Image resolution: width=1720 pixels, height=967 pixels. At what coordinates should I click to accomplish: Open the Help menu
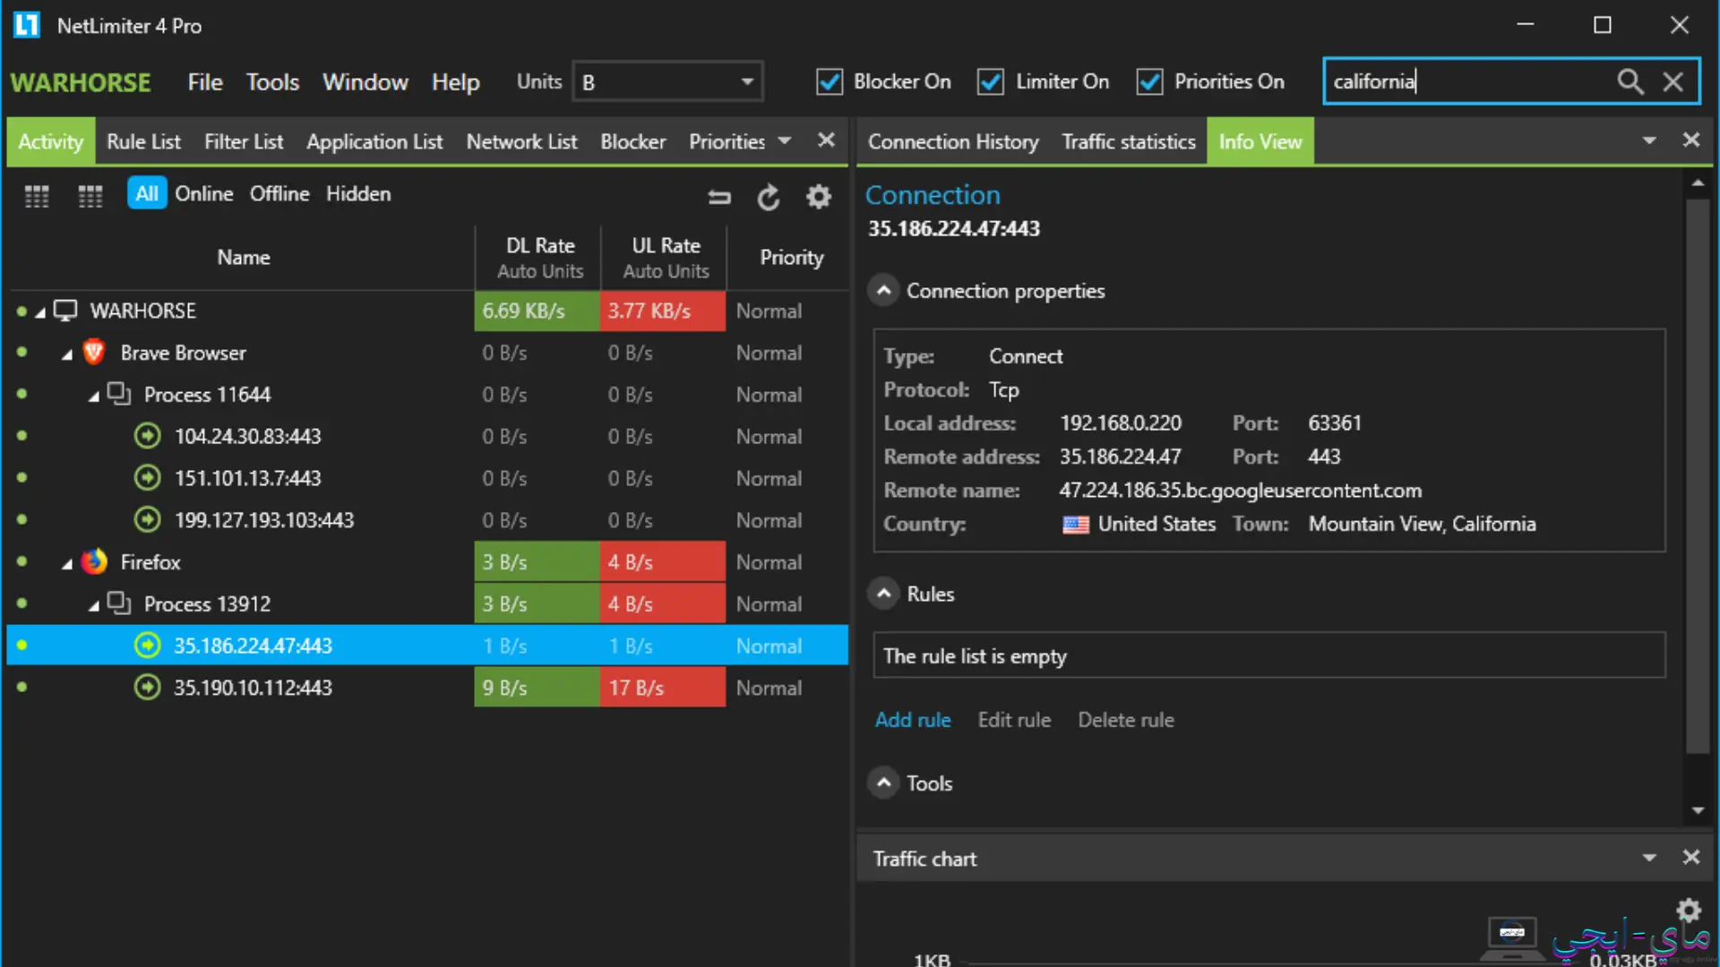(456, 81)
